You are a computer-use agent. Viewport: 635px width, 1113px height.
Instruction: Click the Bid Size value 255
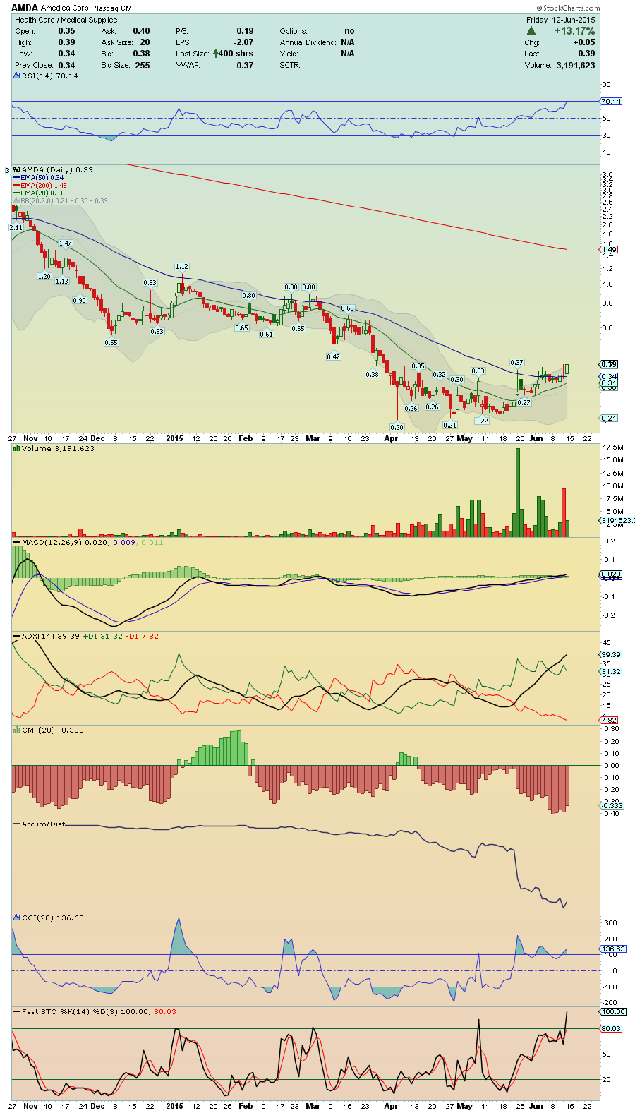tap(143, 65)
